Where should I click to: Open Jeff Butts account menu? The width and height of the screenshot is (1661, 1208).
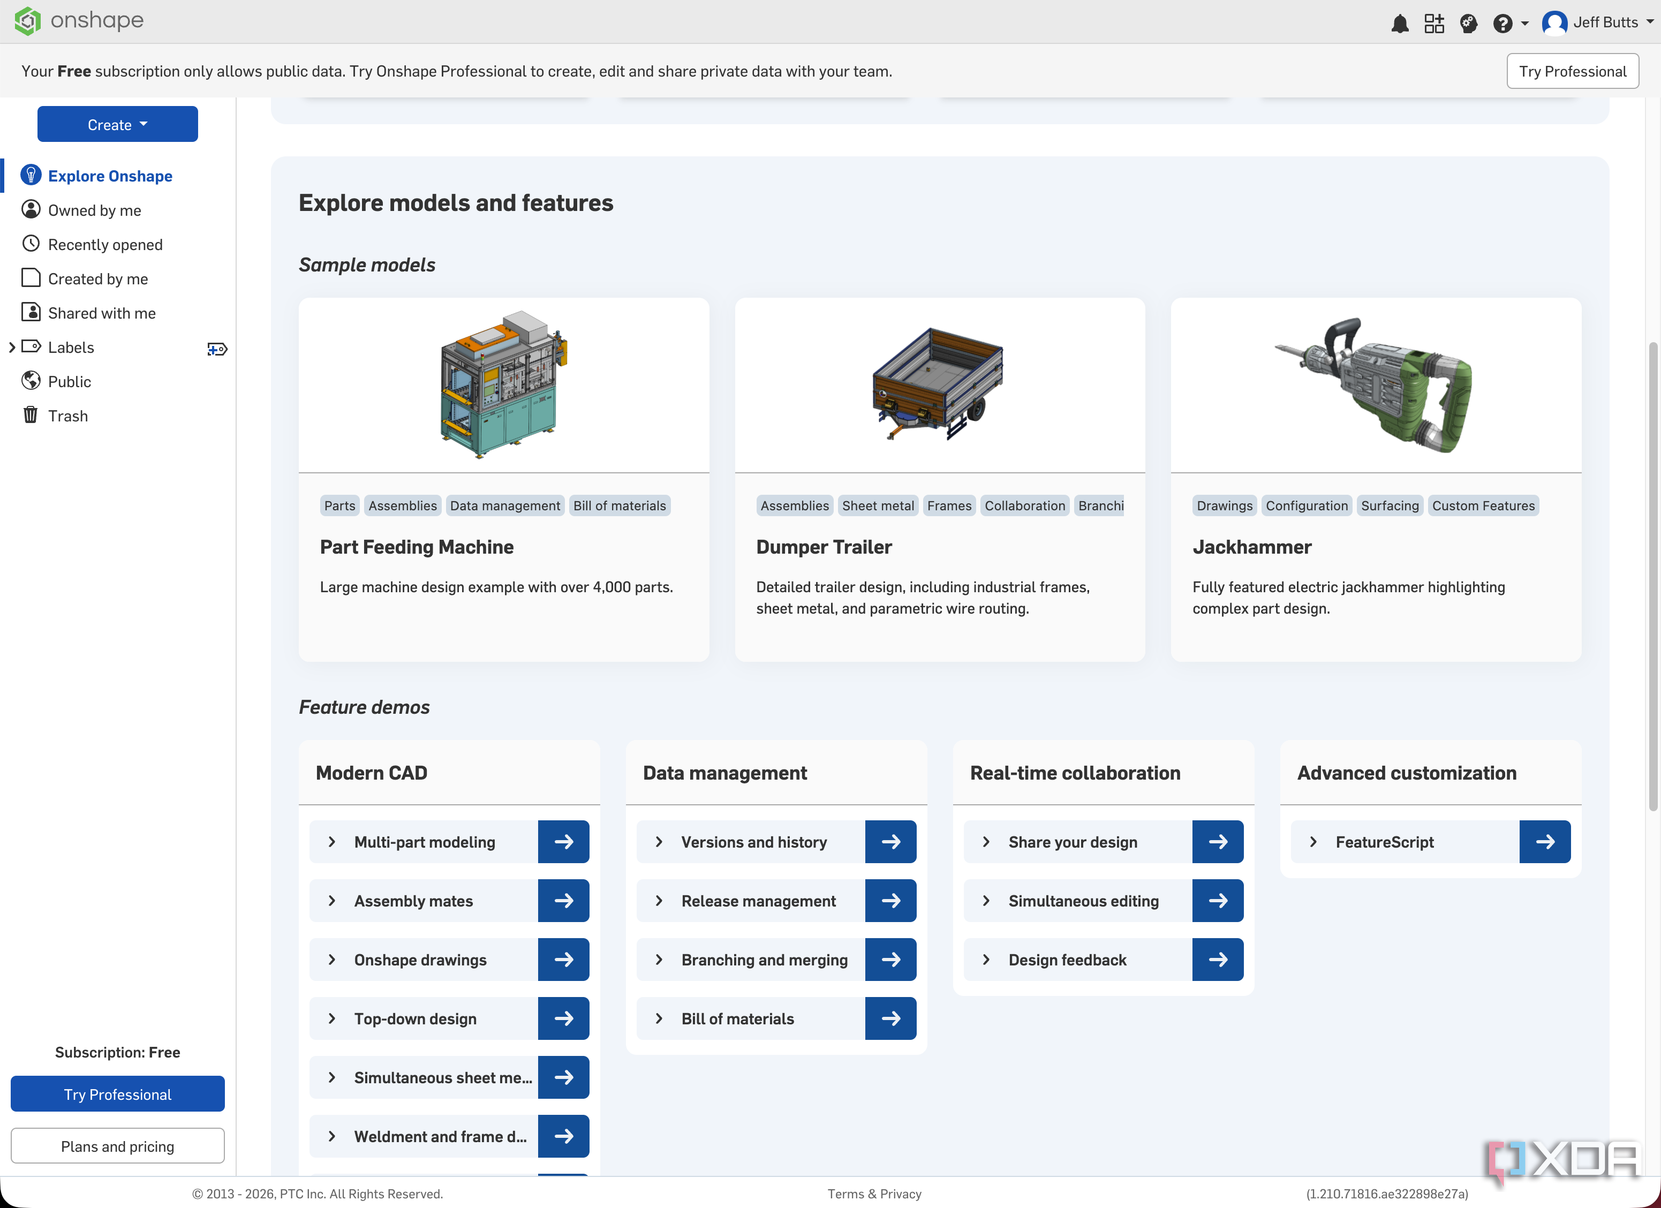point(1597,22)
